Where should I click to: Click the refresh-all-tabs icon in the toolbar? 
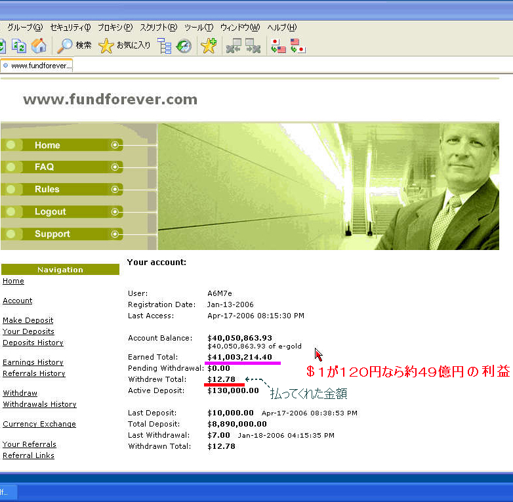coord(18,46)
